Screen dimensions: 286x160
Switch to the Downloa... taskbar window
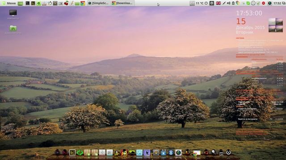click(122, 3)
